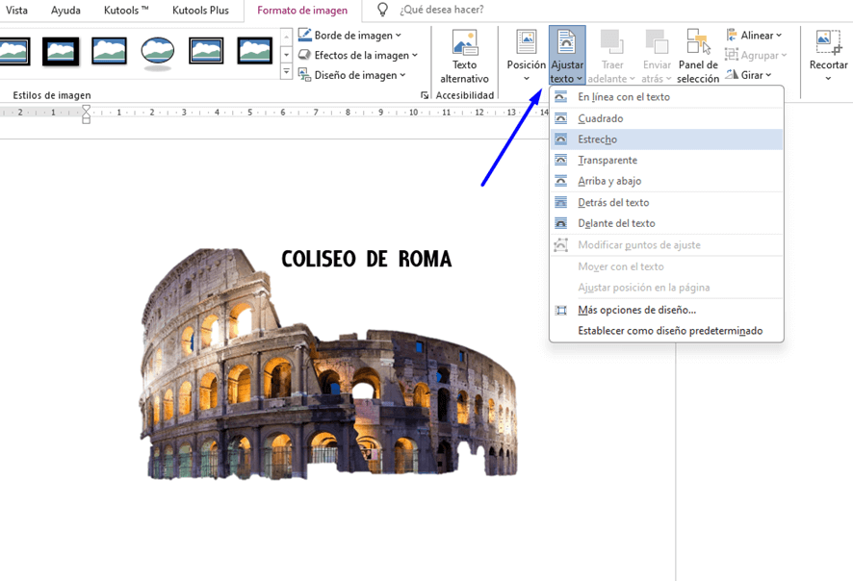Select En línea con el texto
This screenshot has height=581, width=853.
coord(623,97)
